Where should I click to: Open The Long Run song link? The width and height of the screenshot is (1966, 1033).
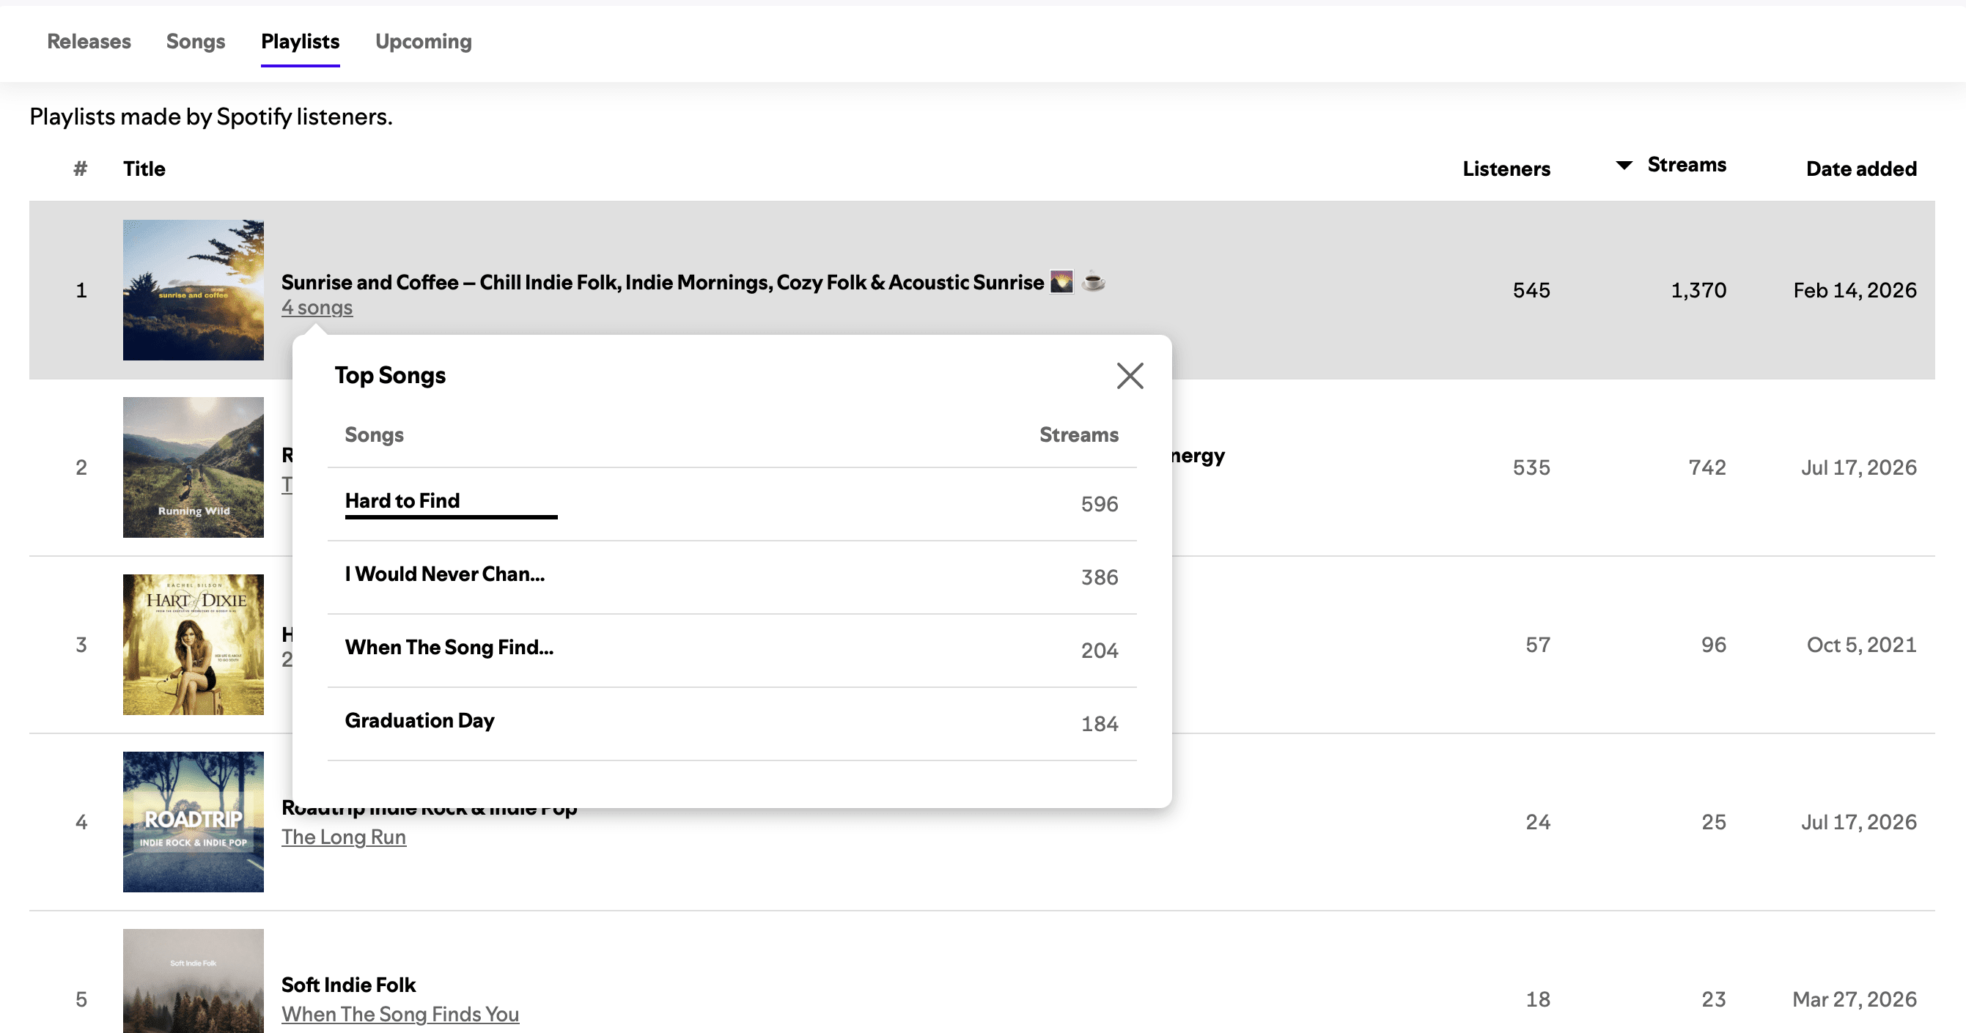pos(344,837)
